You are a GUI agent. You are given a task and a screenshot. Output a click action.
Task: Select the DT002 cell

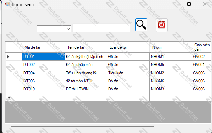coord(43,65)
